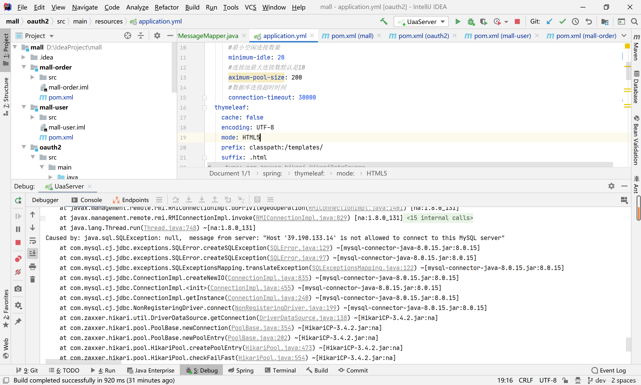Screen dimensions: 641x385
Task: Click the Debug bug icon in toolbar
Action: [x=470, y=21]
